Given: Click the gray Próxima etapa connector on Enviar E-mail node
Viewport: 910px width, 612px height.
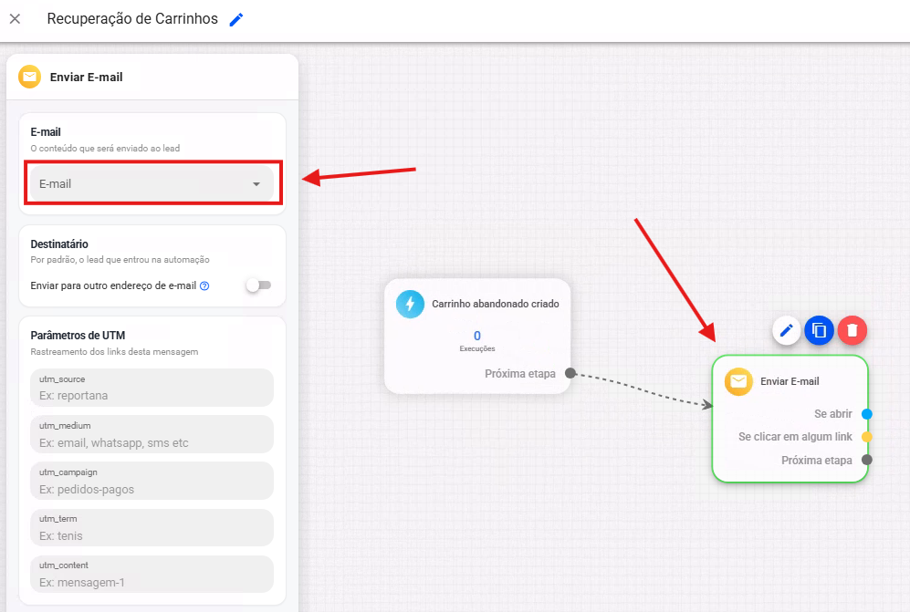Looking at the screenshot, I should pos(867,460).
